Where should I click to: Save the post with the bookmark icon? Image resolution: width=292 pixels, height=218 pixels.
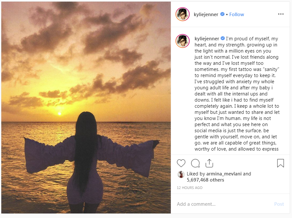pyautogui.click(x=280, y=163)
